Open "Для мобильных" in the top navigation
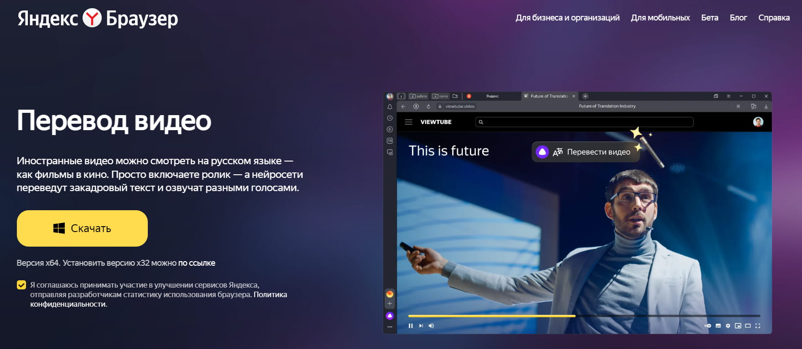This screenshot has width=802, height=349. click(660, 18)
